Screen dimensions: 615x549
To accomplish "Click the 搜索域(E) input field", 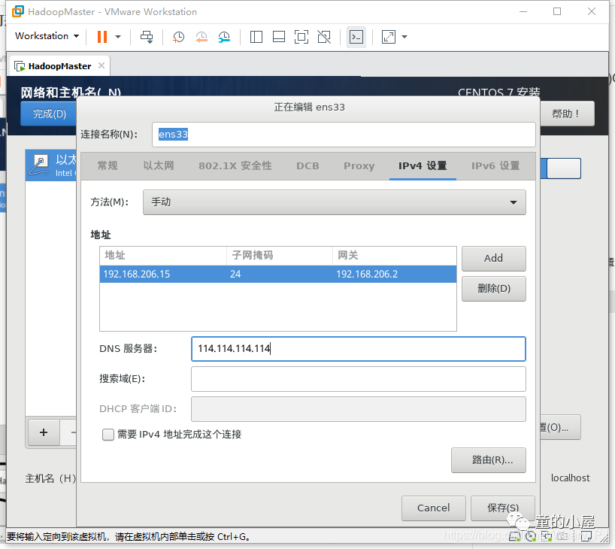I will (358, 379).
